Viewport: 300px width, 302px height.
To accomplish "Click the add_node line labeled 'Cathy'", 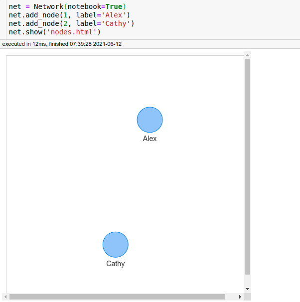I will (x=71, y=23).
